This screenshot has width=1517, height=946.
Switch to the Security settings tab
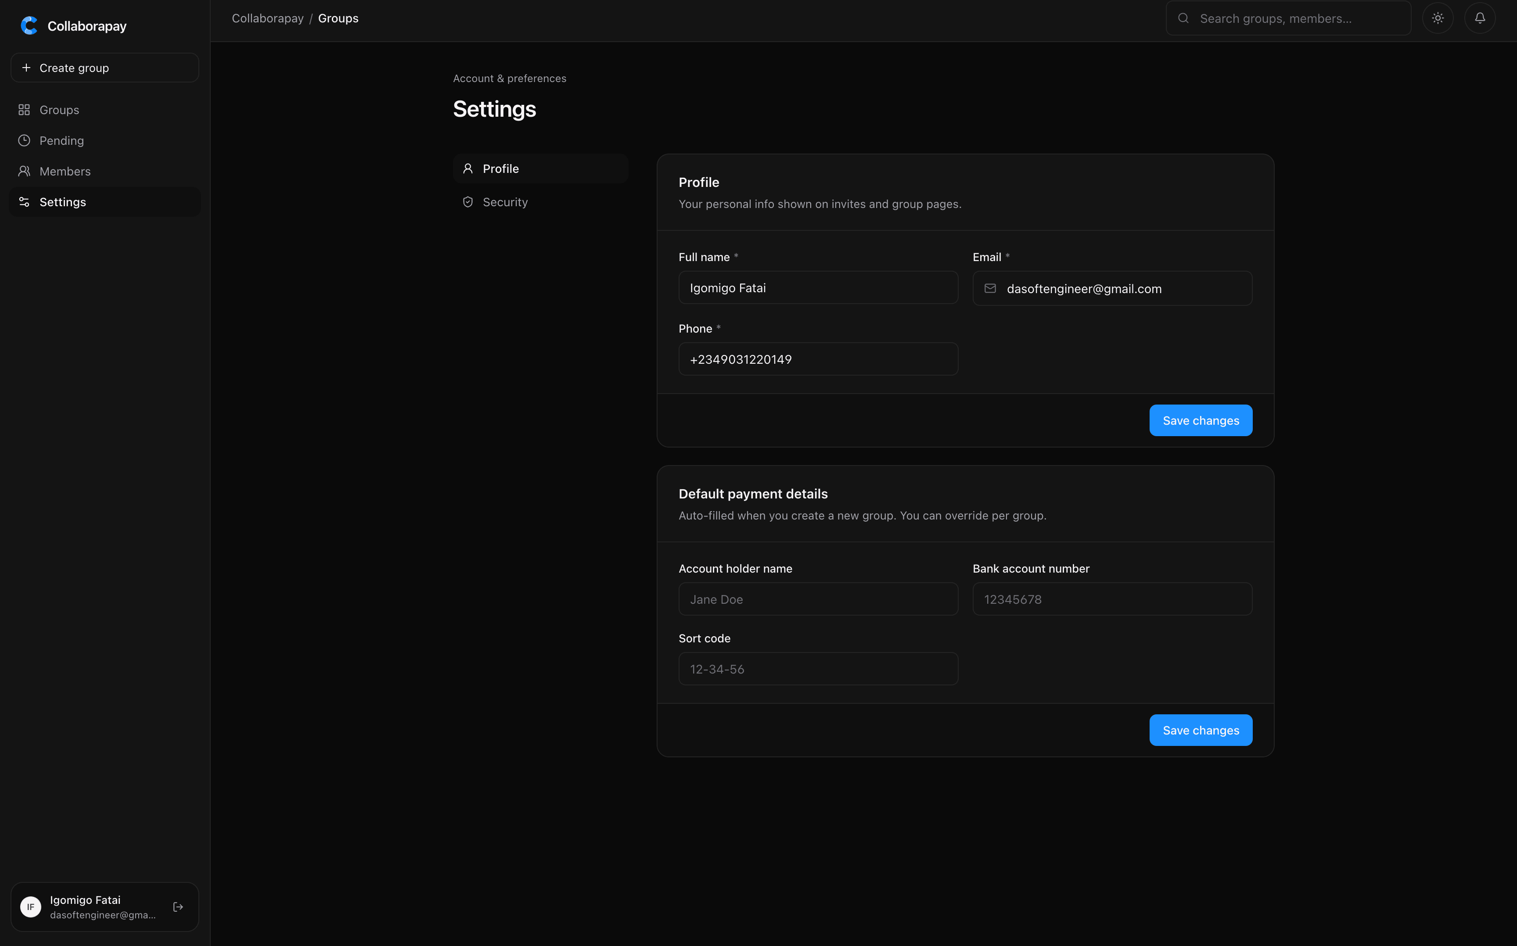(541, 202)
